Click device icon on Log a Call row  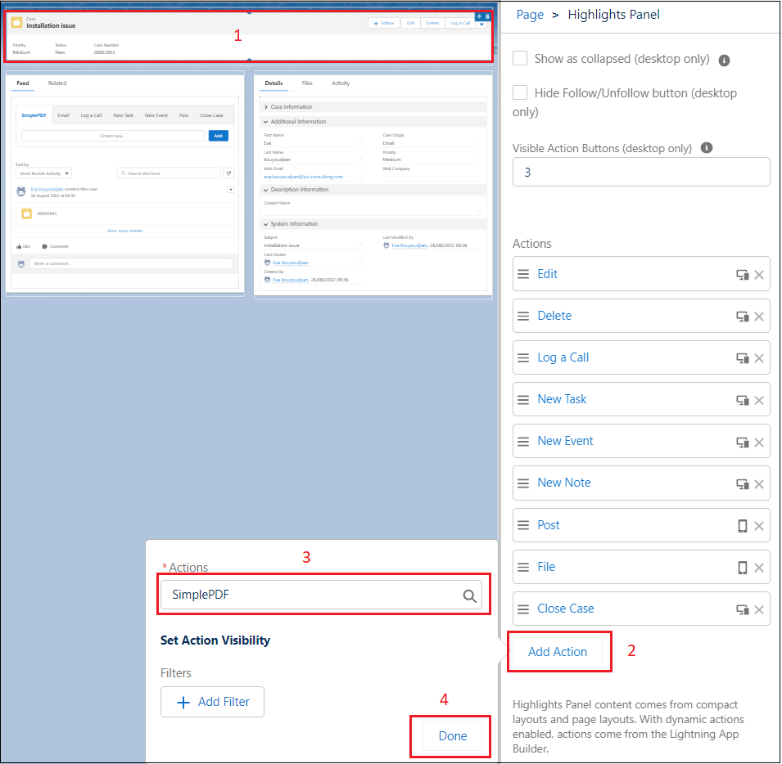[743, 358]
